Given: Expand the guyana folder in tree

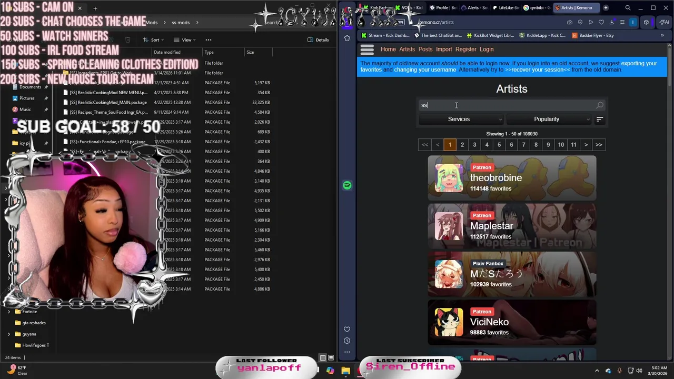Looking at the screenshot, I should [x=9, y=334].
